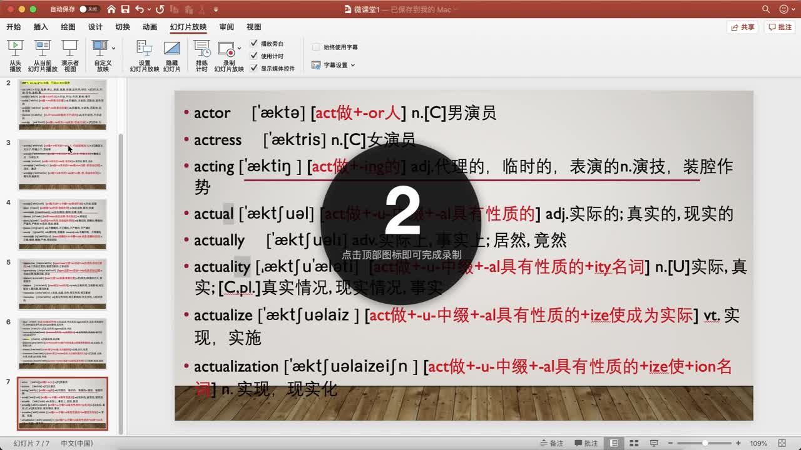The image size is (801, 450).
Task: Click 109% zoom level
Action: point(758,443)
